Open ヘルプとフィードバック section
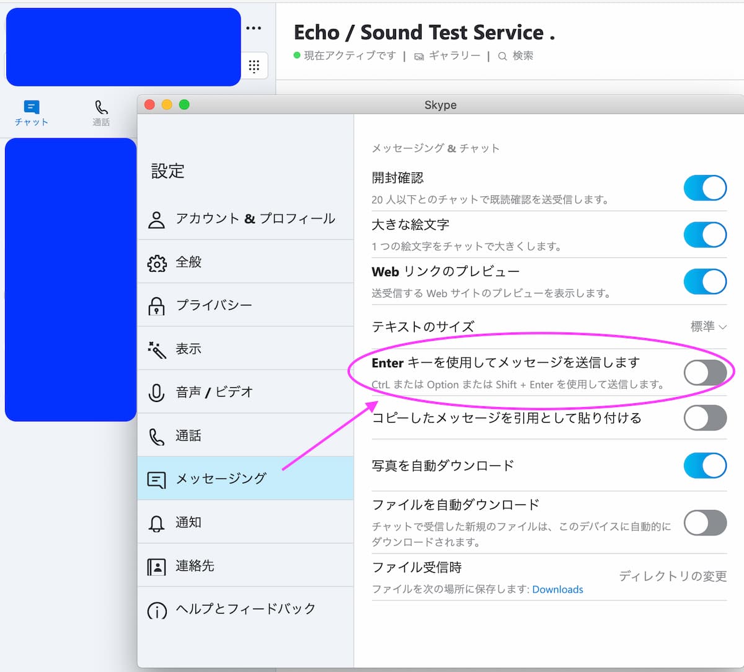 [246, 609]
